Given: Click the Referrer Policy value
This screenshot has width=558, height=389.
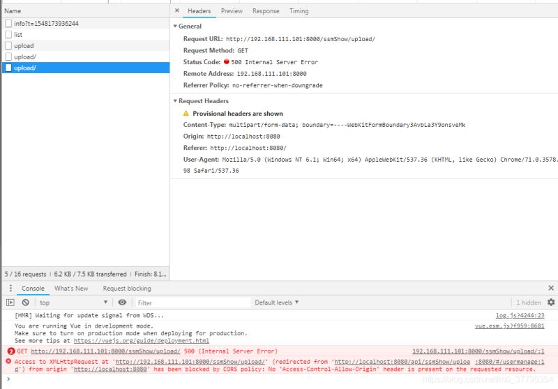Looking at the screenshot, I should [277, 85].
